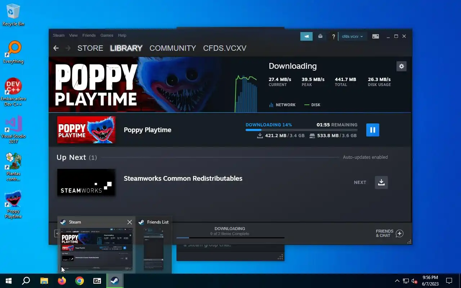
Task: Open the Windows Start menu
Action: coord(9,281)
